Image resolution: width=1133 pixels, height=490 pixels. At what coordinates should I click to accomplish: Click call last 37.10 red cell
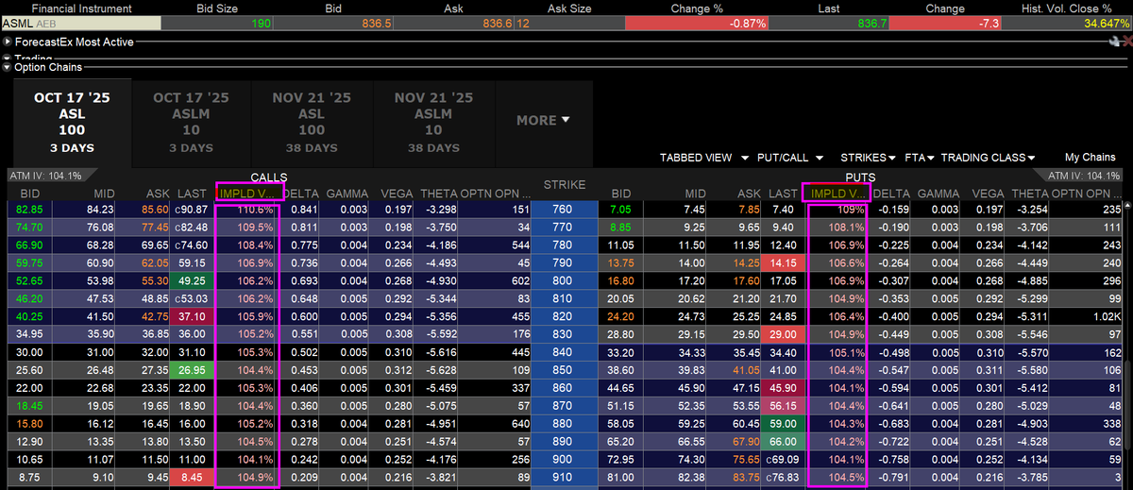click(194, 316)
